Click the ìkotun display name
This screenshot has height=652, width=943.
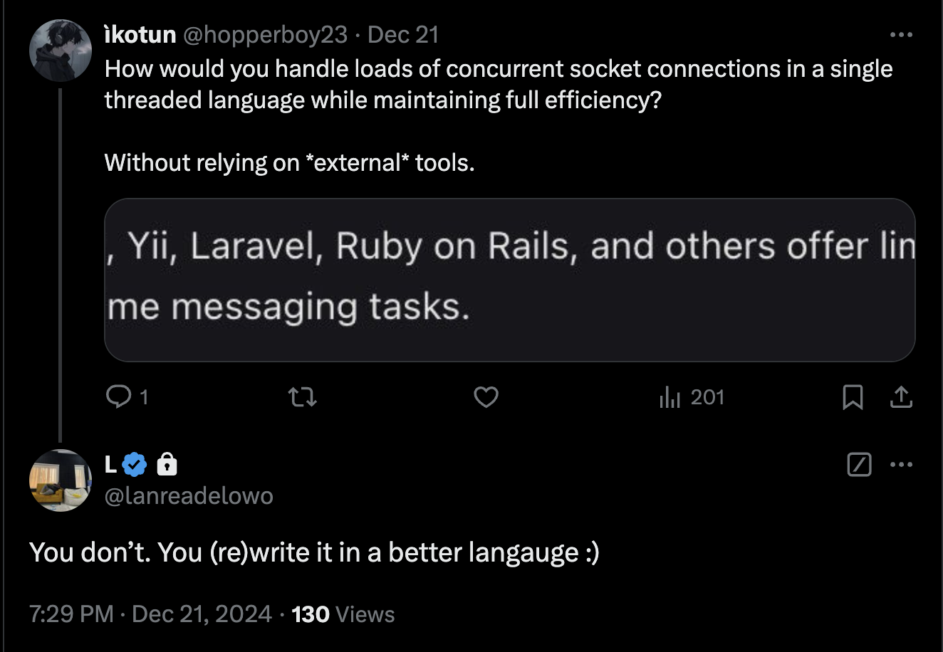[140, 35]
